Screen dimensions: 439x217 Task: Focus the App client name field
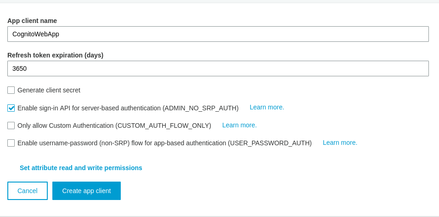[x=218, y=34]
